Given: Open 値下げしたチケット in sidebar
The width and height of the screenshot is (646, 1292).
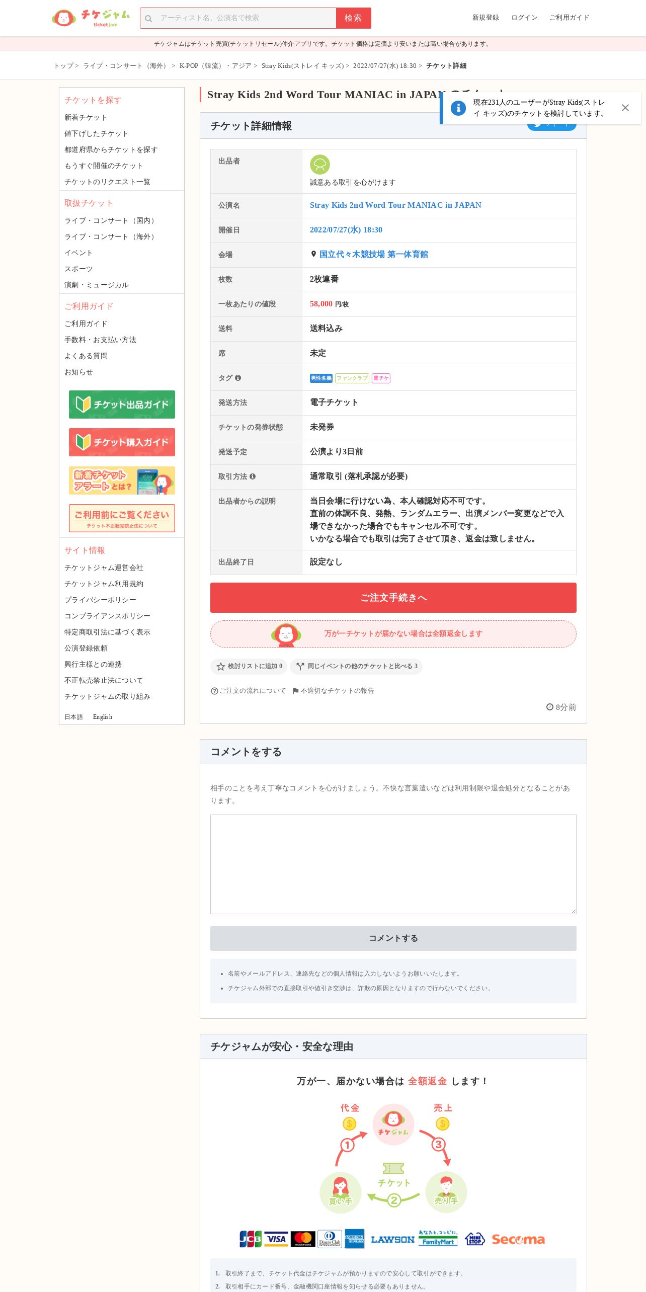Looking at the screenshot, I should pyautogui.click(x=96, y=134).
